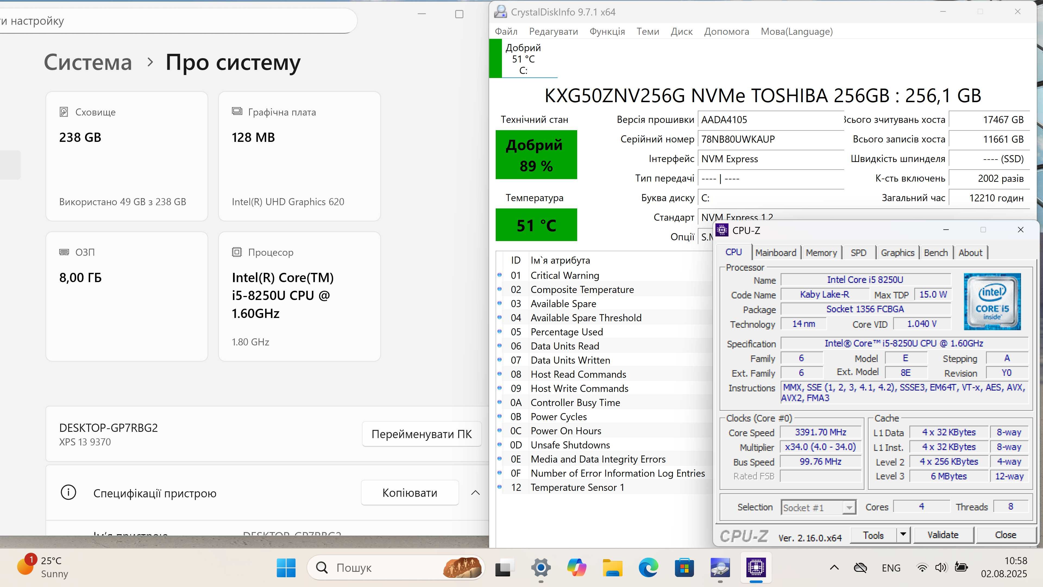Launch Copilot from the taskbar

[x=577, y=567]
